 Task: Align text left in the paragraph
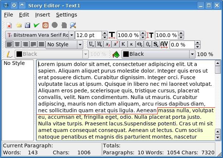pos(9,44)
